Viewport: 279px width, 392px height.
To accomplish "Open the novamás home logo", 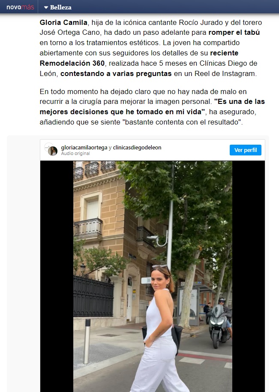I will [20, 7].
